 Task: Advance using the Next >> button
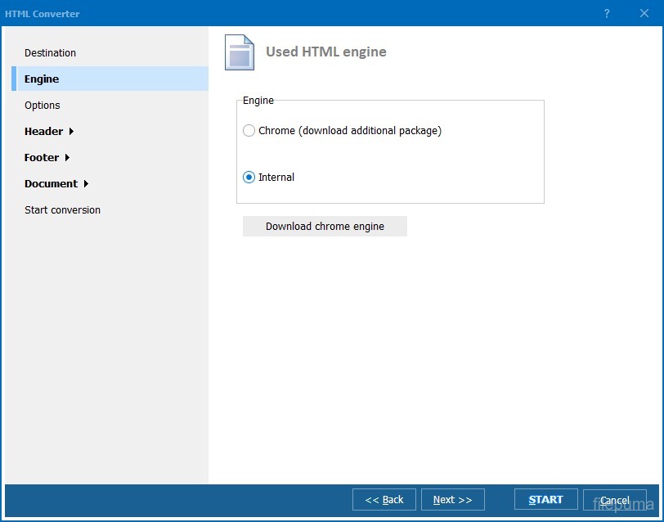tap(452, 500)
